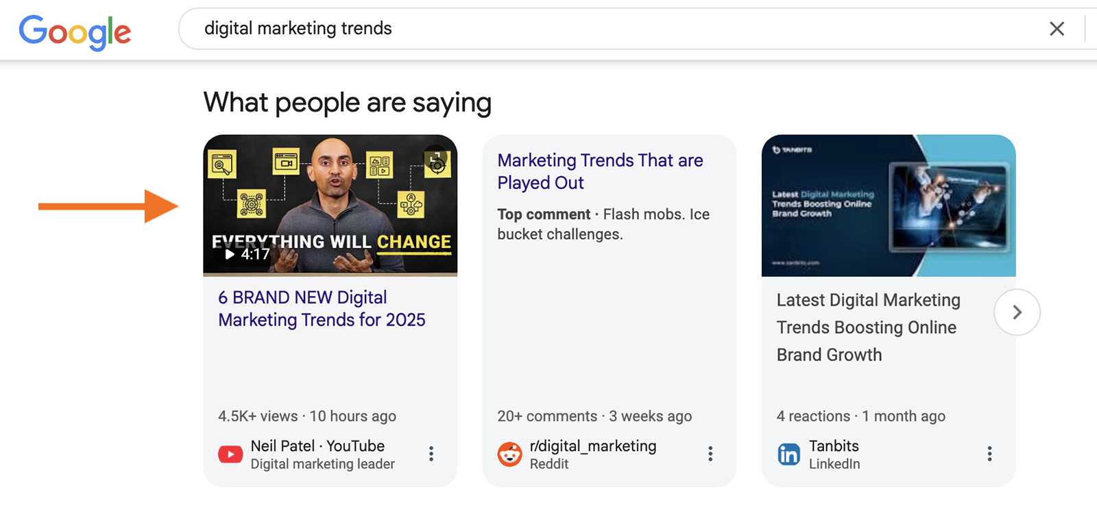Screen dimensions: 1097x516
Task: Open more options on the Neil Patel card
Action: point(431,454)
